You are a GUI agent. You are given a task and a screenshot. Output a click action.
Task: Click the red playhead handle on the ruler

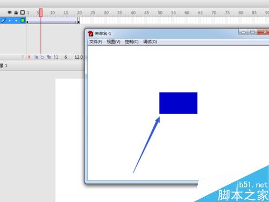41,12
